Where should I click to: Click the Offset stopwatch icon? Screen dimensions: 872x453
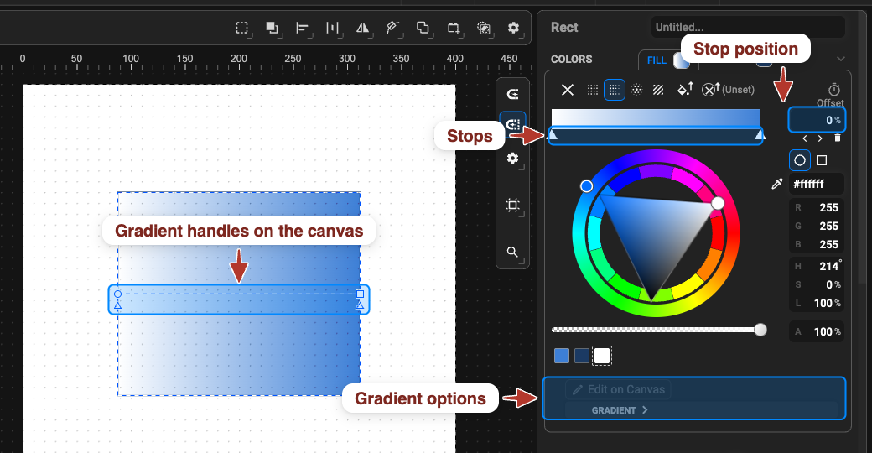833,90
